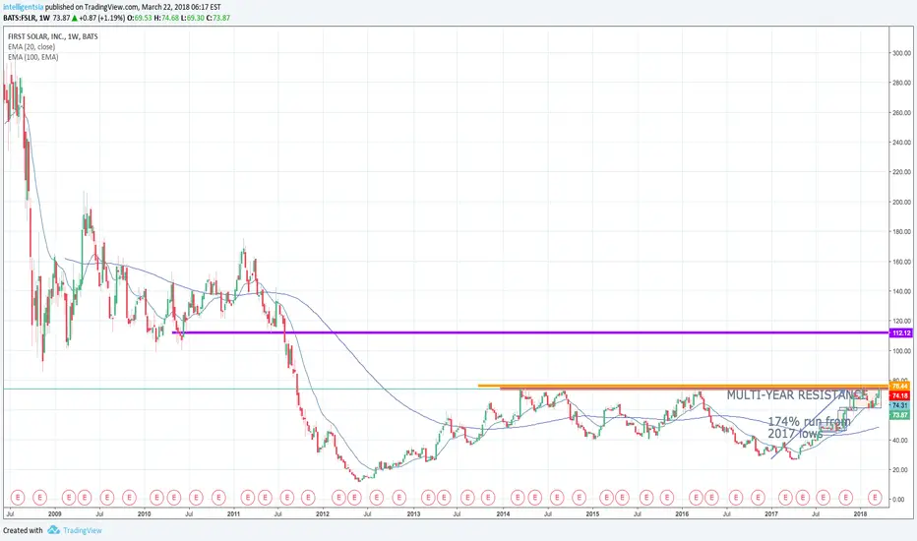Image resolution: width=917 pixels, height=541 pixels.
Task: Click the 2011 year label on time axis
Action: click(233, 514)
